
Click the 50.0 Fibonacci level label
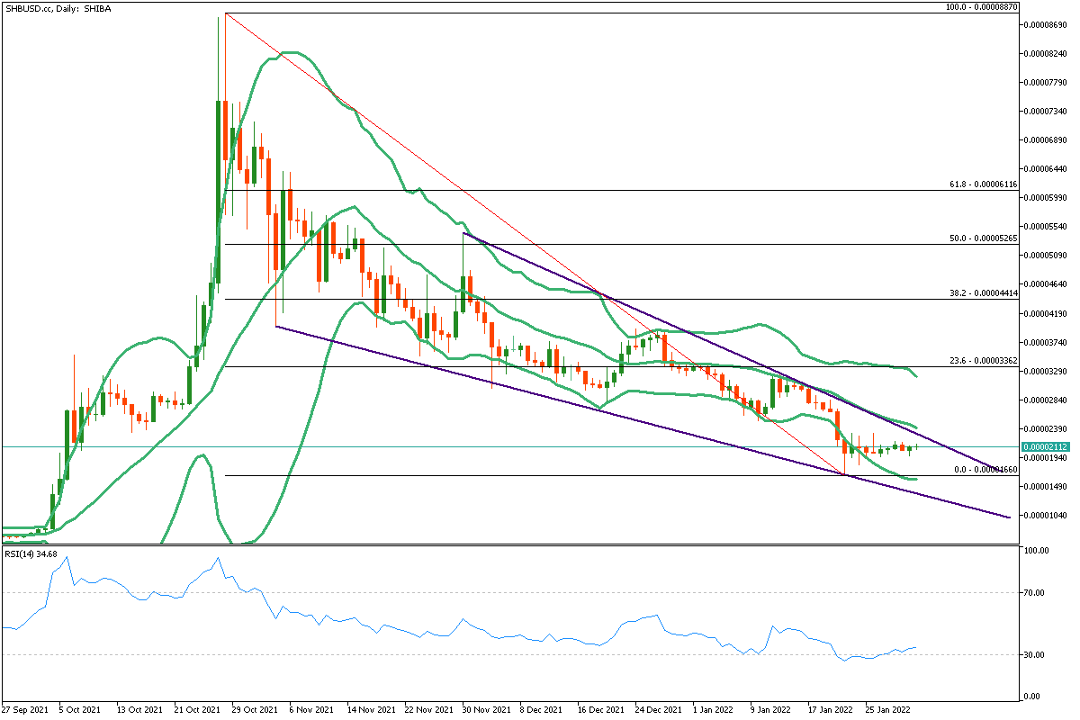point(982,238)
